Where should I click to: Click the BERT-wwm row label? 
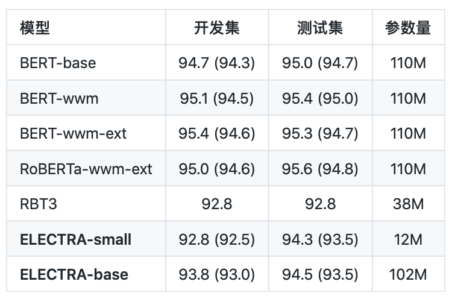coord(59,98)
